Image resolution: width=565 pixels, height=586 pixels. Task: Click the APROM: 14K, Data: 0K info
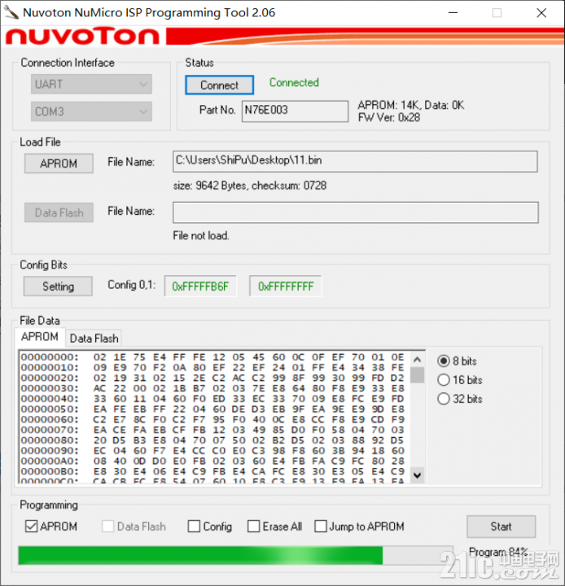point(411,105)
